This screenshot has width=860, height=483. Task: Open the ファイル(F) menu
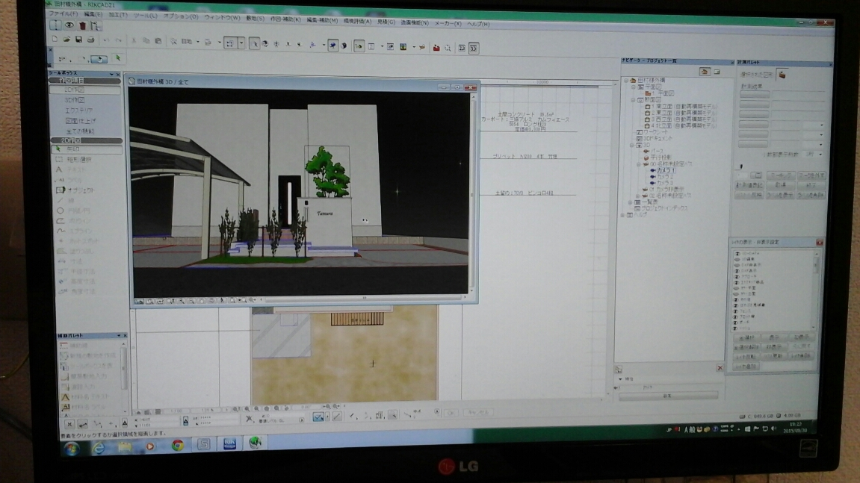tap(64, 14)
